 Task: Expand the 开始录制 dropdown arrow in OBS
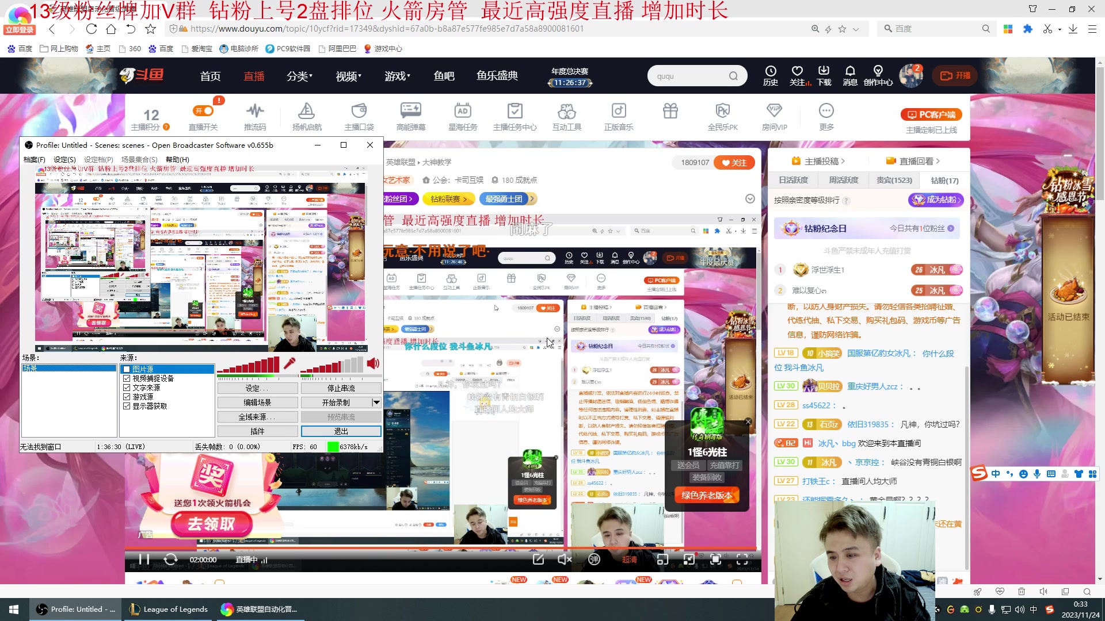(x=376, y=402)
